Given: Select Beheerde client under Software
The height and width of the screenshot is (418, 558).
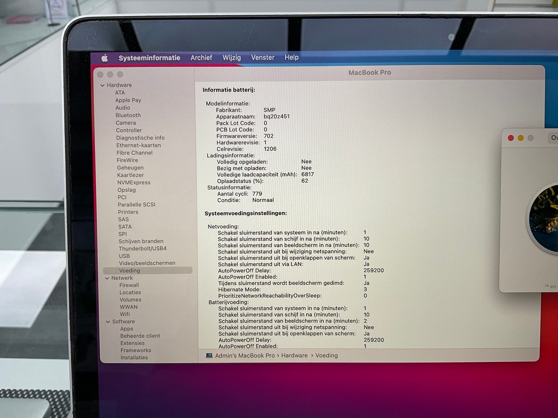Looking at the screenshot, I should pos(140,336).
